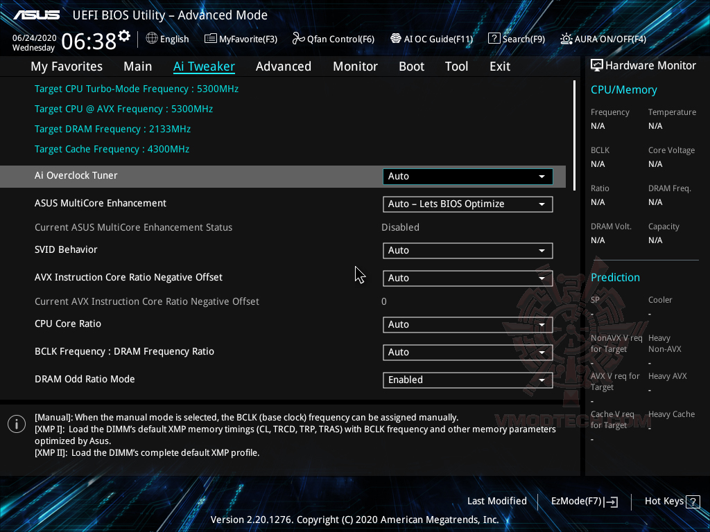
Task: Launch the AI OC Guide
Action: point(431,39)
